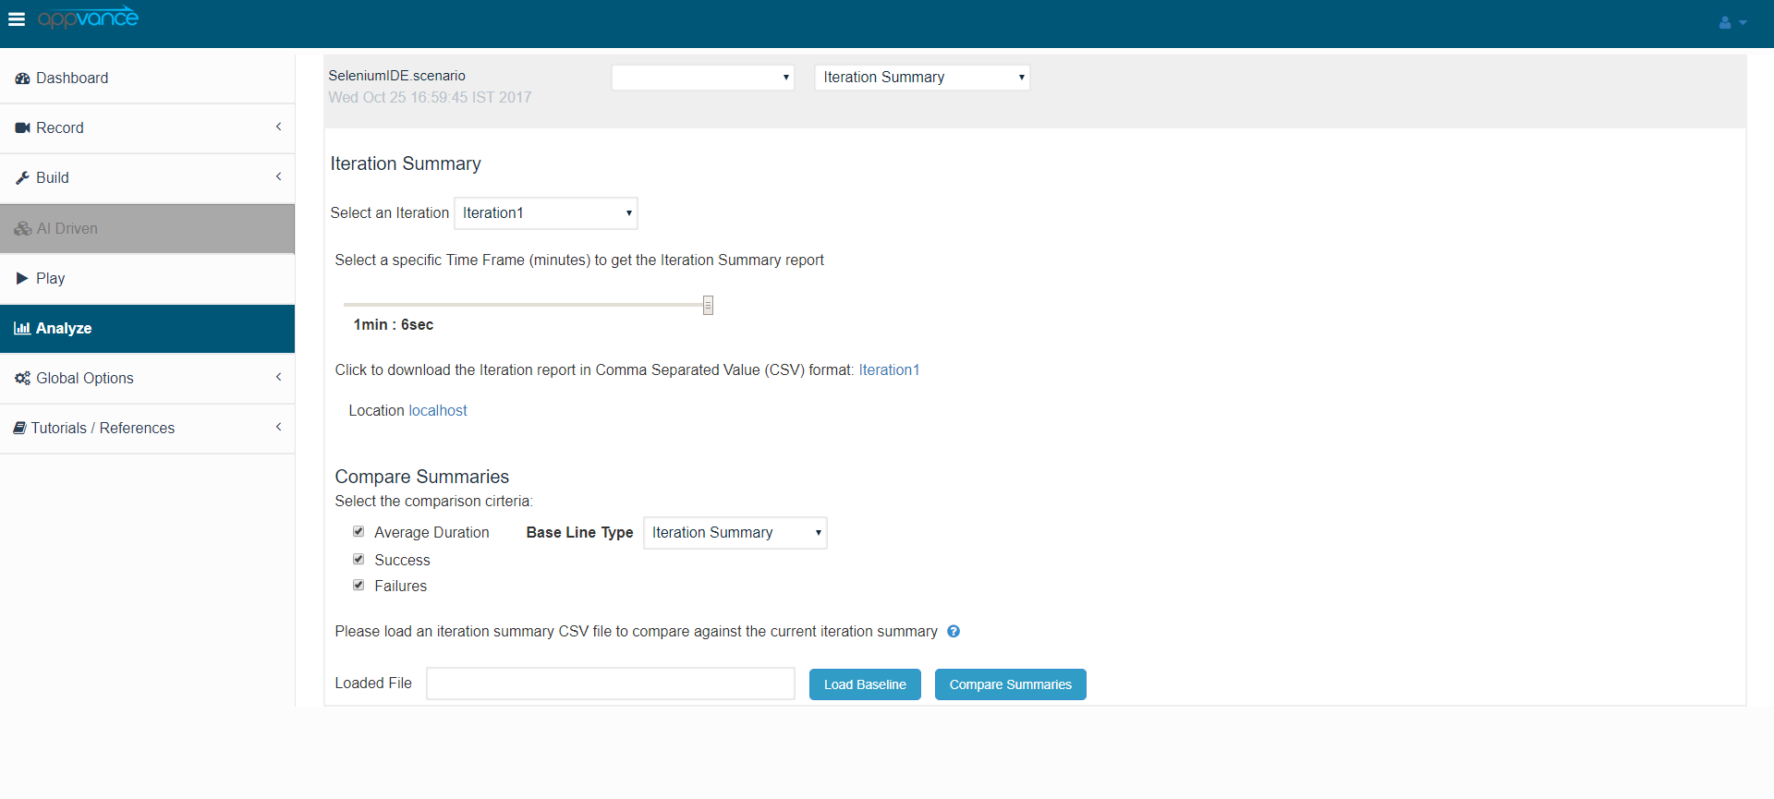Click the Build wrench icon
This screenshot has height=799, width=1774.
[x=23, y=178]
